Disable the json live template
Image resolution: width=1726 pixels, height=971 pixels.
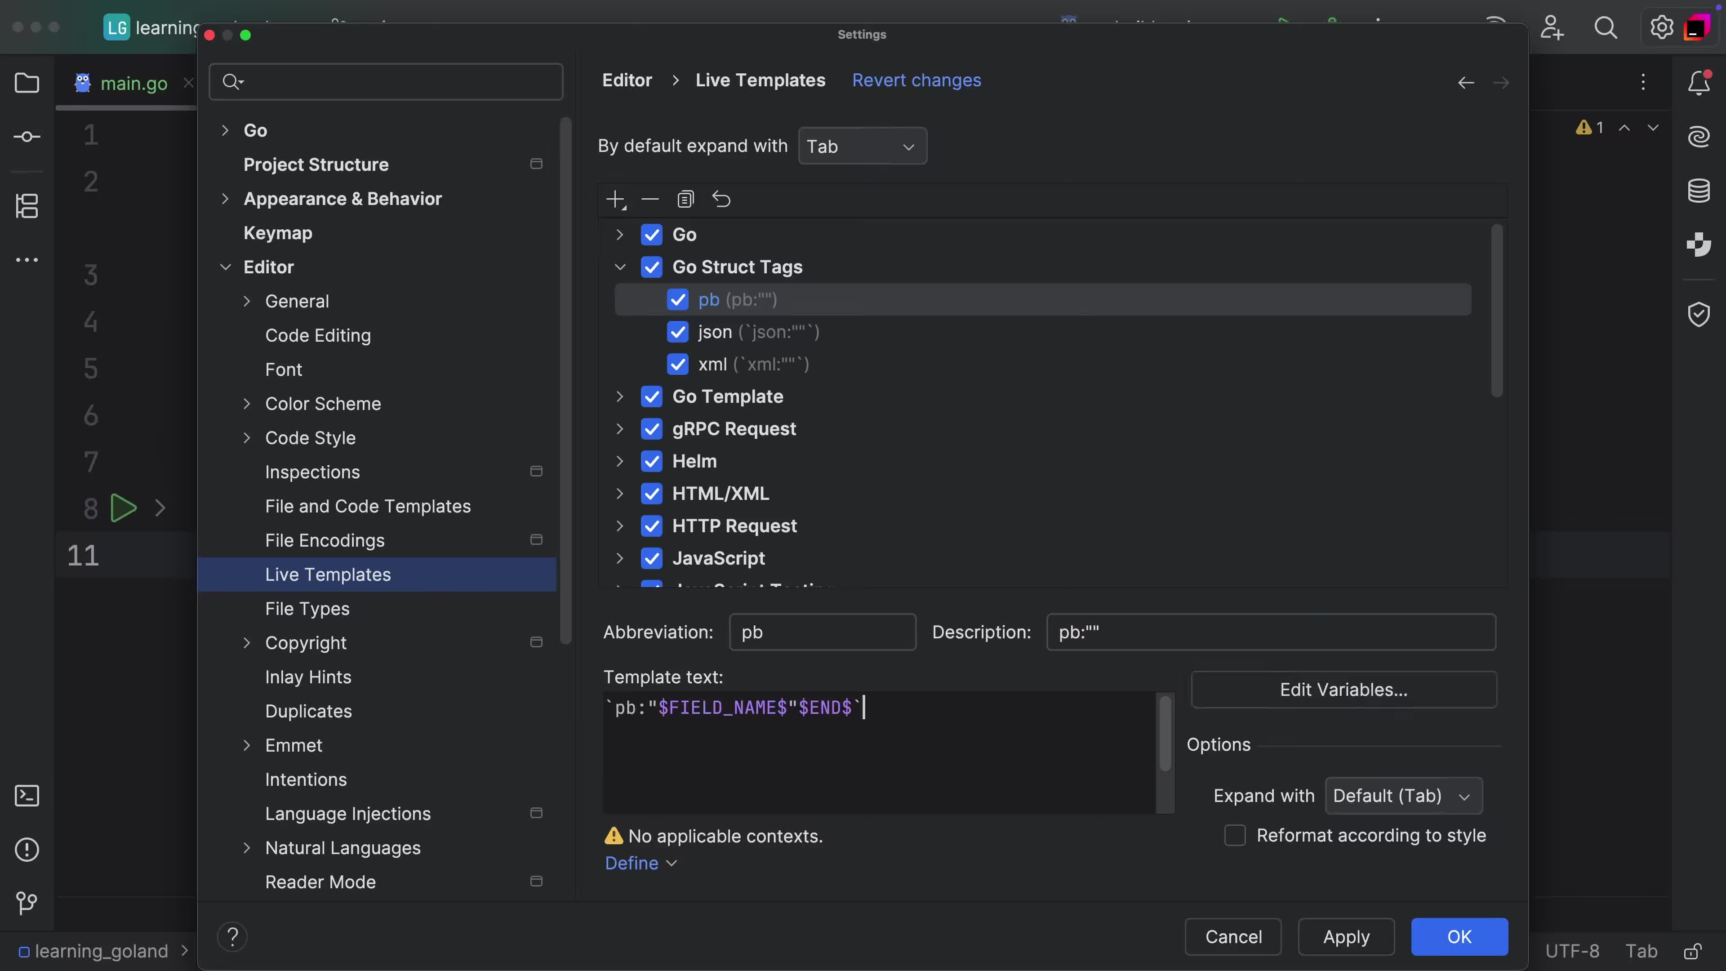677,332
